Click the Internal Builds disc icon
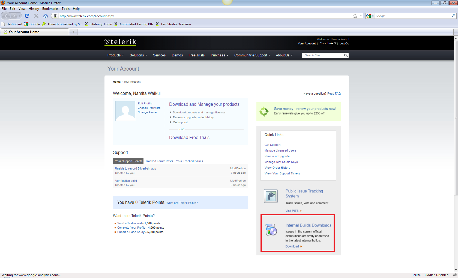 pyautogui.click(x=271, y=230)
